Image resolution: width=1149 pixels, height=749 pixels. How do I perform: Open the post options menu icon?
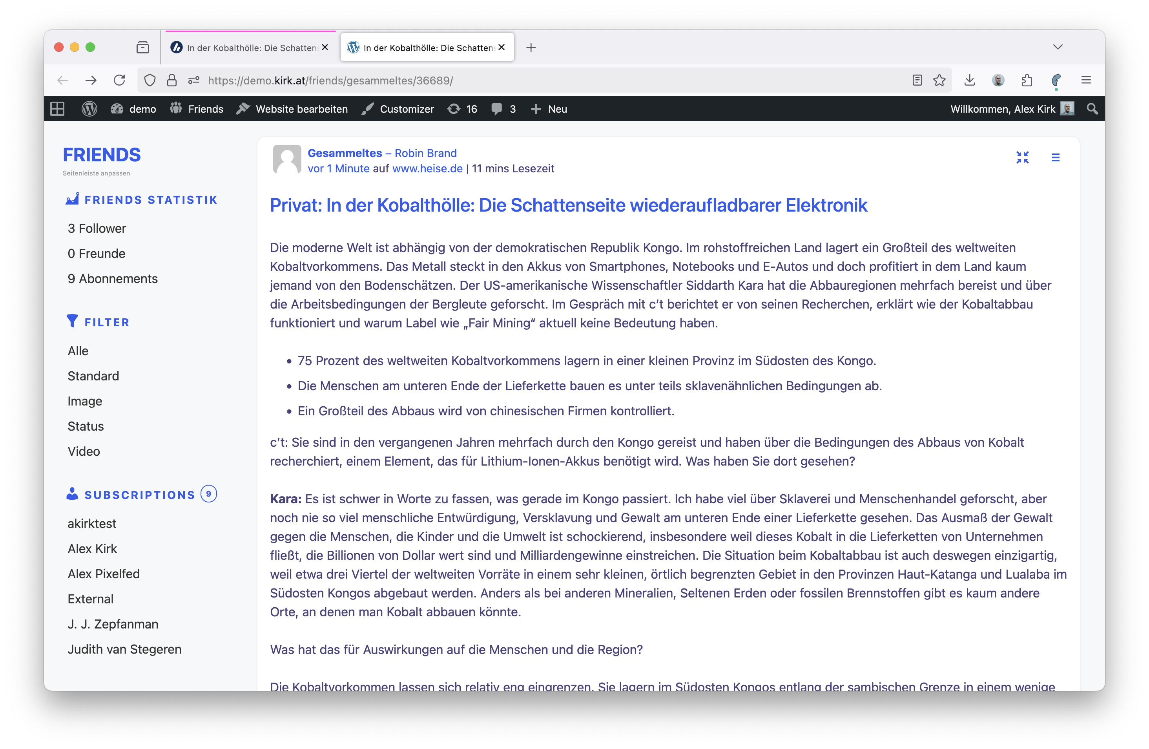point(1055,157)
